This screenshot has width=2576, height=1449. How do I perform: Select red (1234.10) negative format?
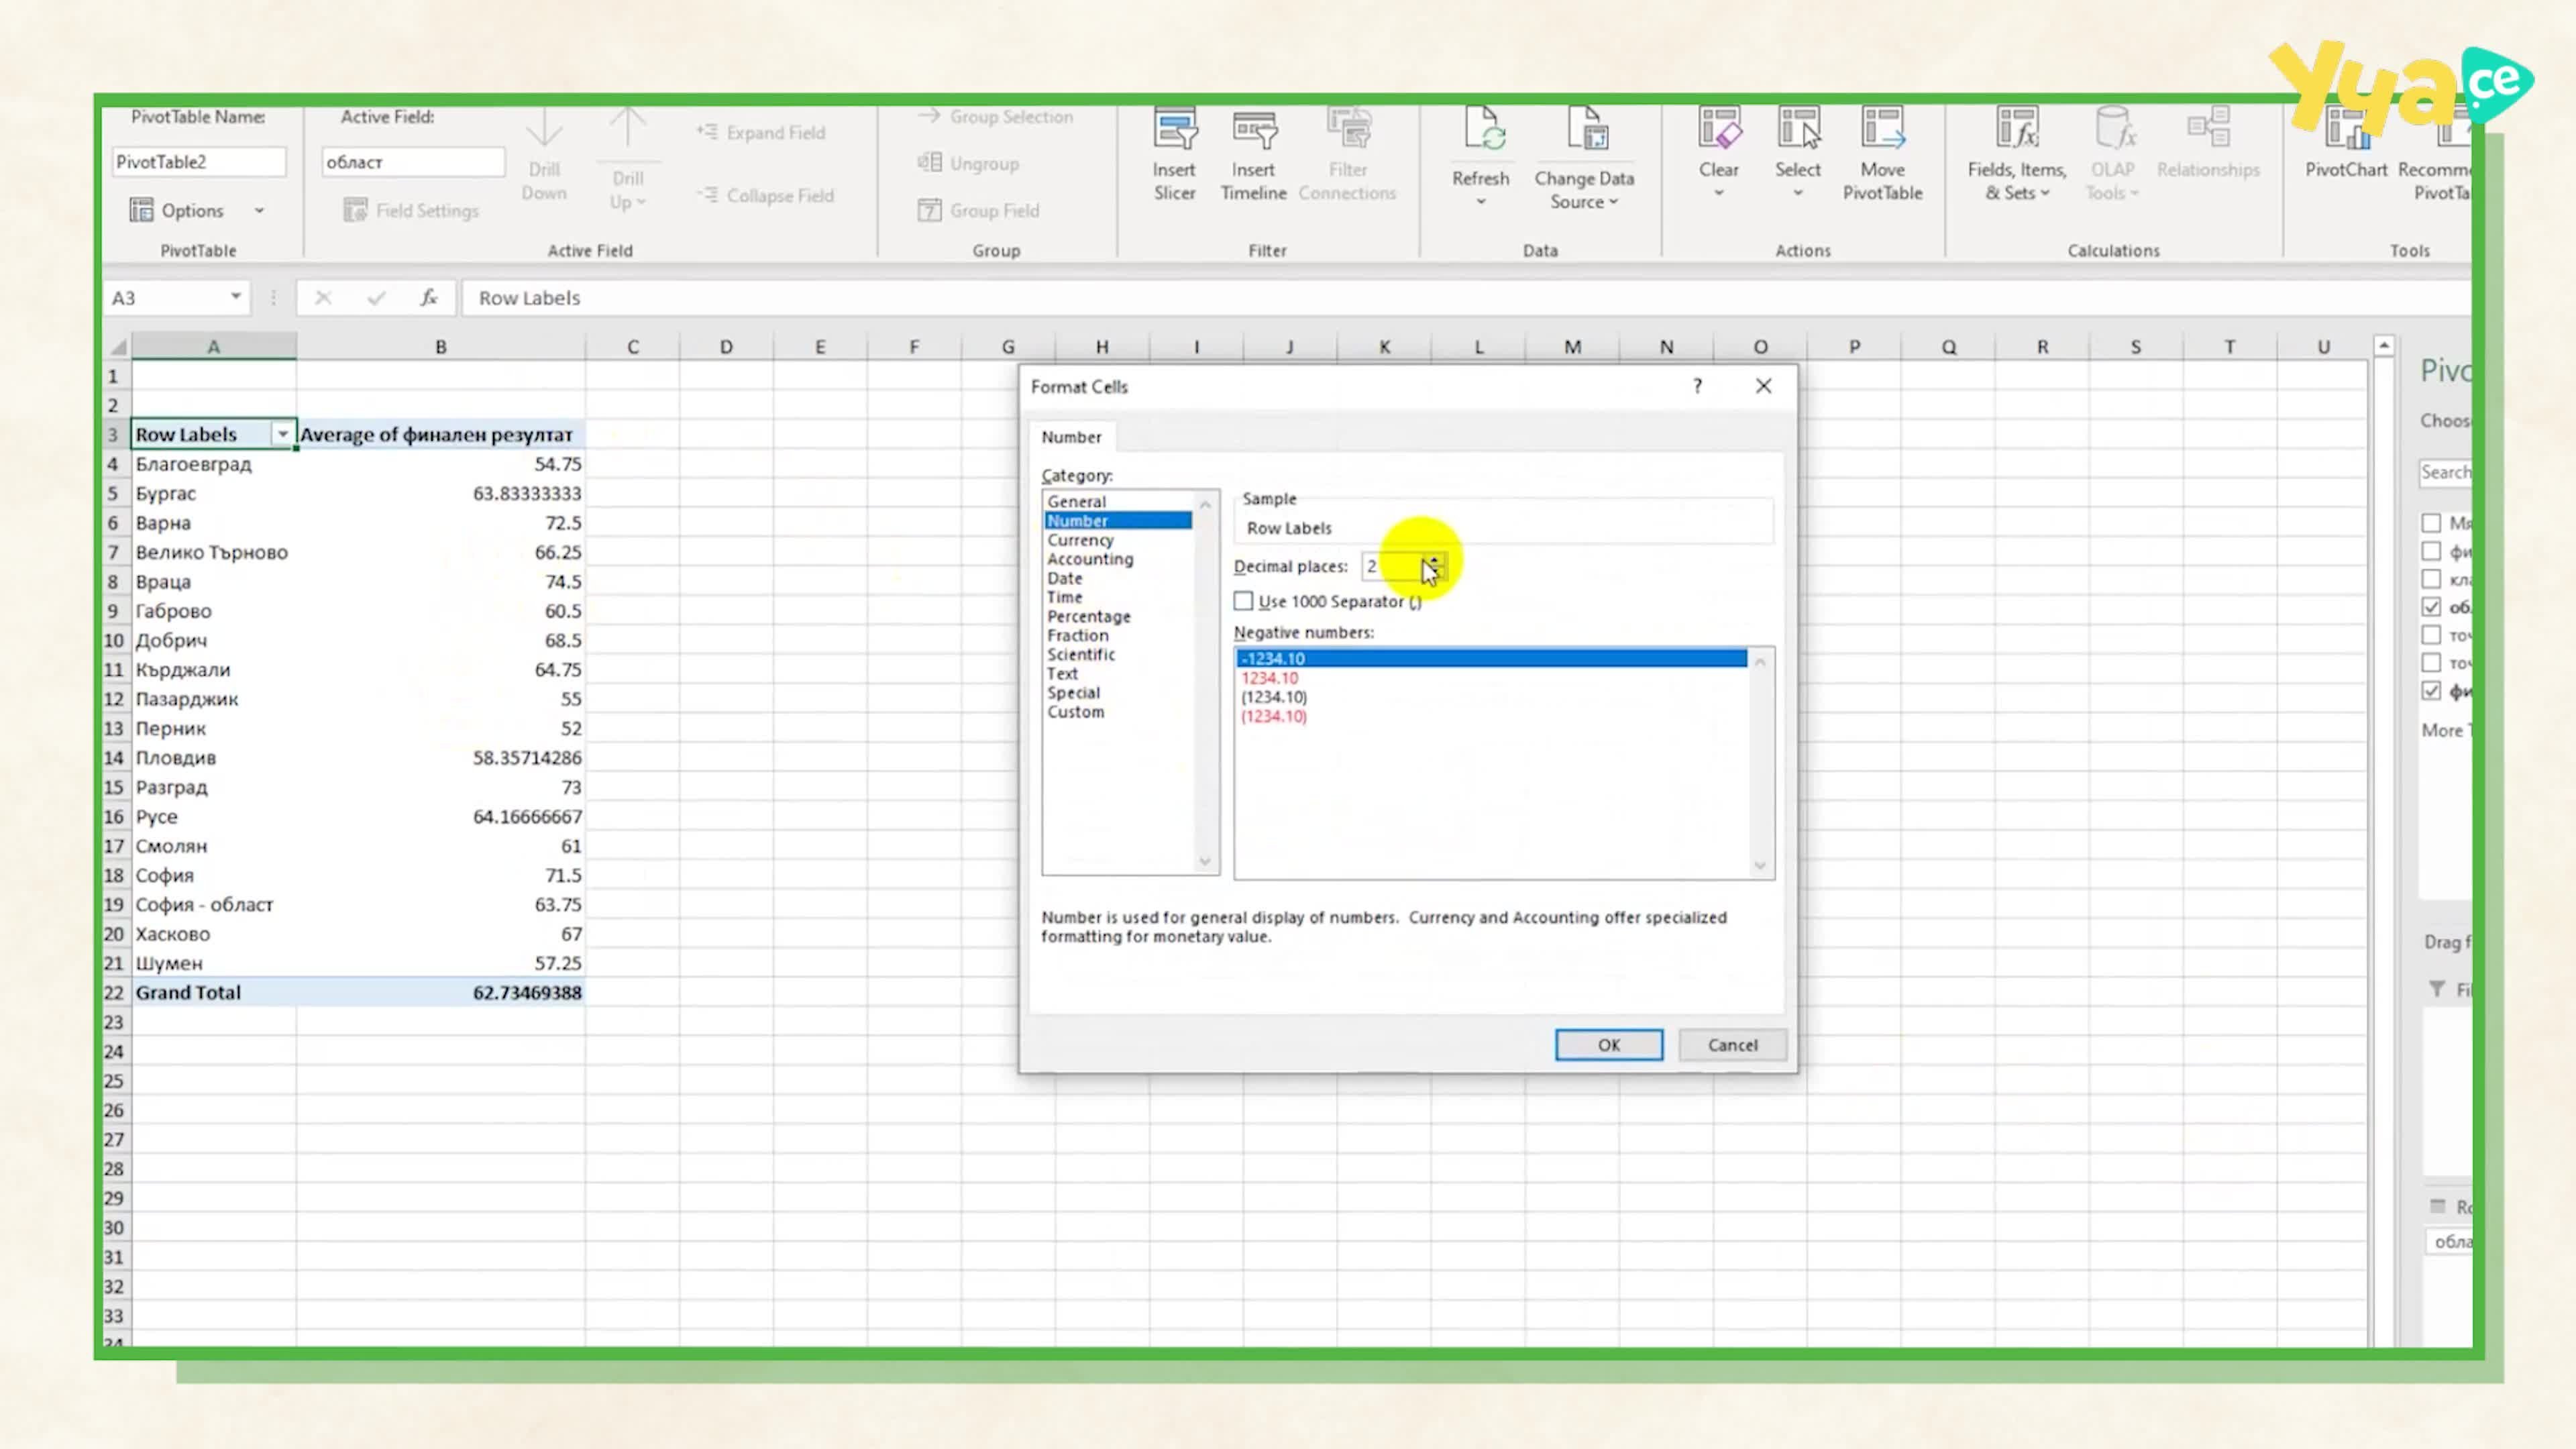[1273, 716]
